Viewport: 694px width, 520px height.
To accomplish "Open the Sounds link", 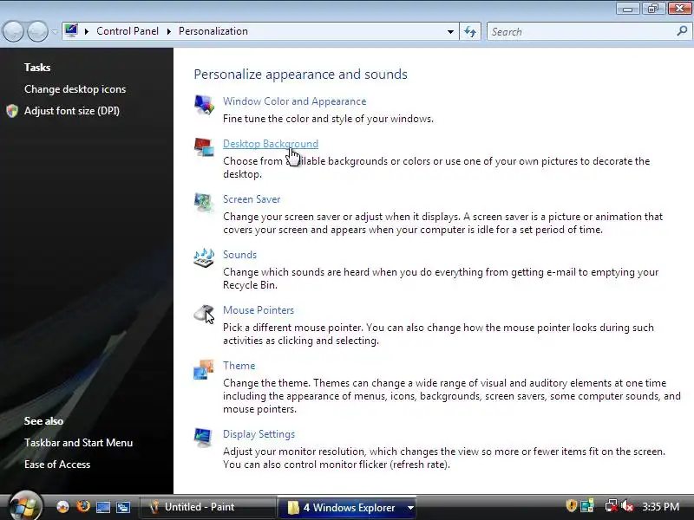I will pos(240,255).
